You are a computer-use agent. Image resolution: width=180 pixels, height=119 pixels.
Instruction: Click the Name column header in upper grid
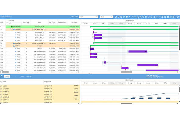point(39,22)
